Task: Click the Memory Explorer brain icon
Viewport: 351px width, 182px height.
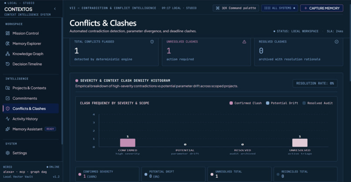Action: [x=7, y=43]
